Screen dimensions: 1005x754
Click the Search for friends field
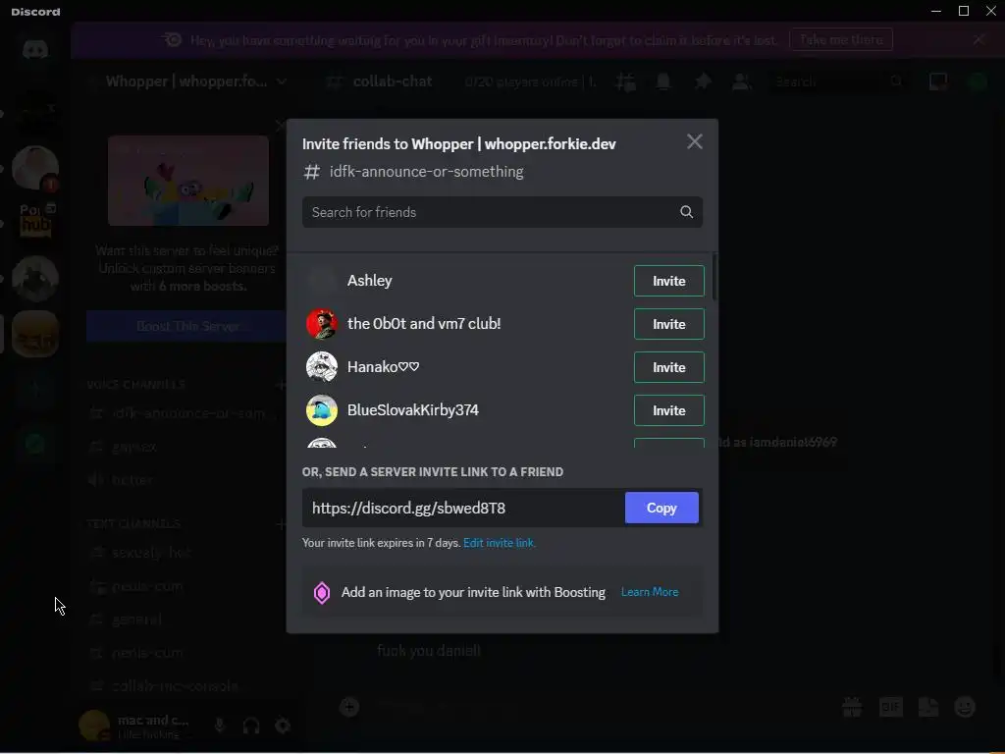[502, 212]
